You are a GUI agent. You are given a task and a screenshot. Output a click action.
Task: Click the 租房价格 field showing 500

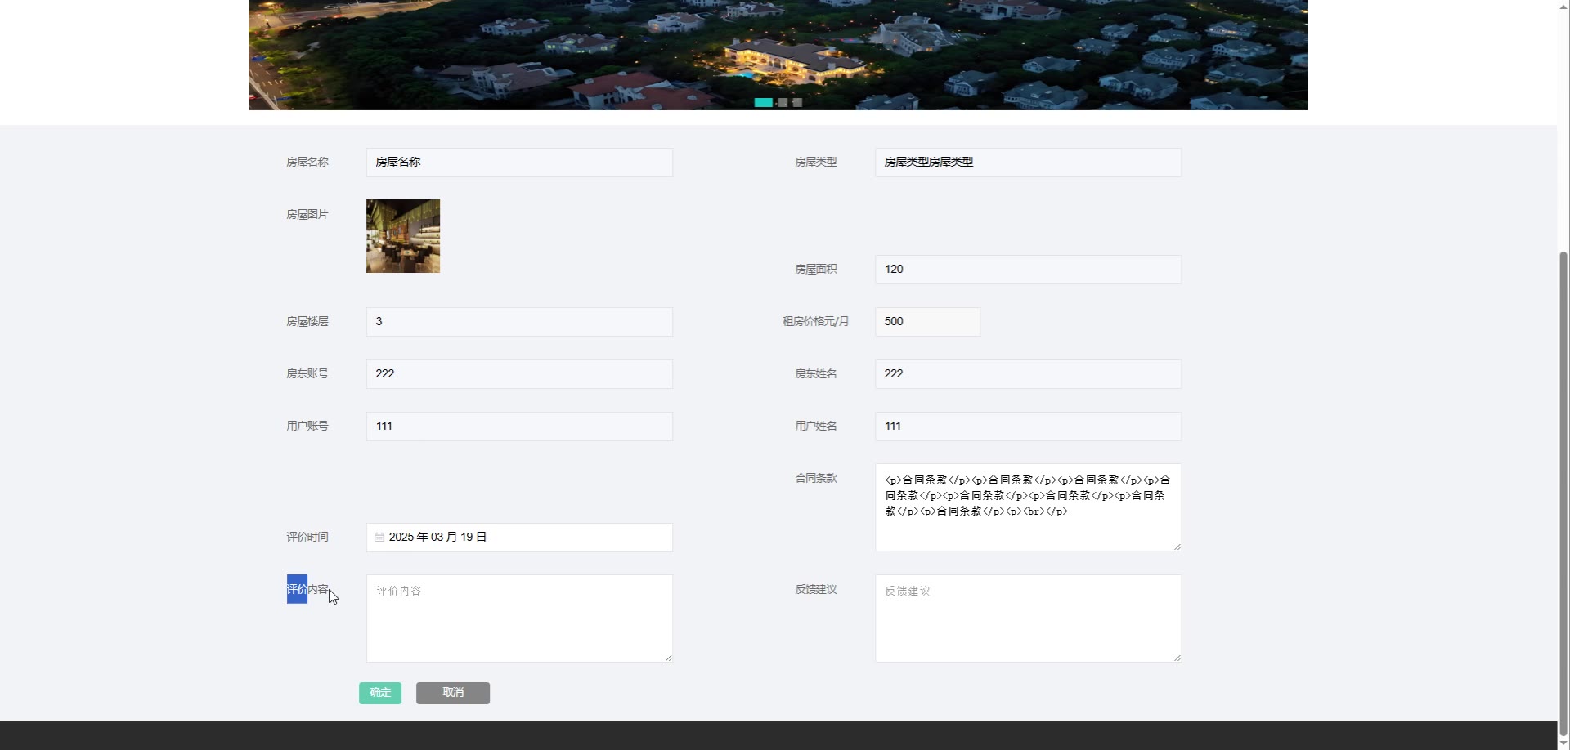(927, 322)
